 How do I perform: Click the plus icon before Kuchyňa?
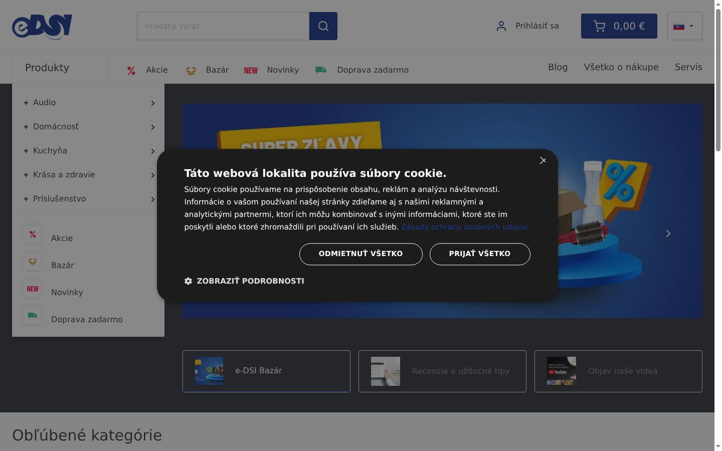pyautogui.click(x=26, y=151)
